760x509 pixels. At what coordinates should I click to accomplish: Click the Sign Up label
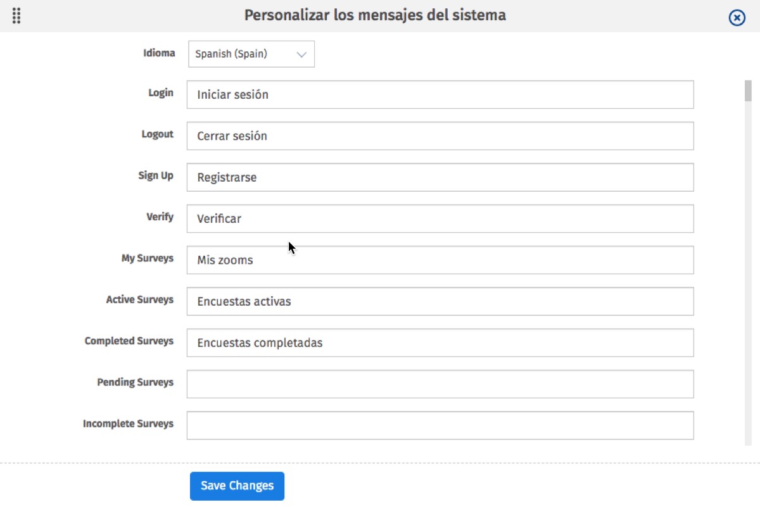point(156,175)
